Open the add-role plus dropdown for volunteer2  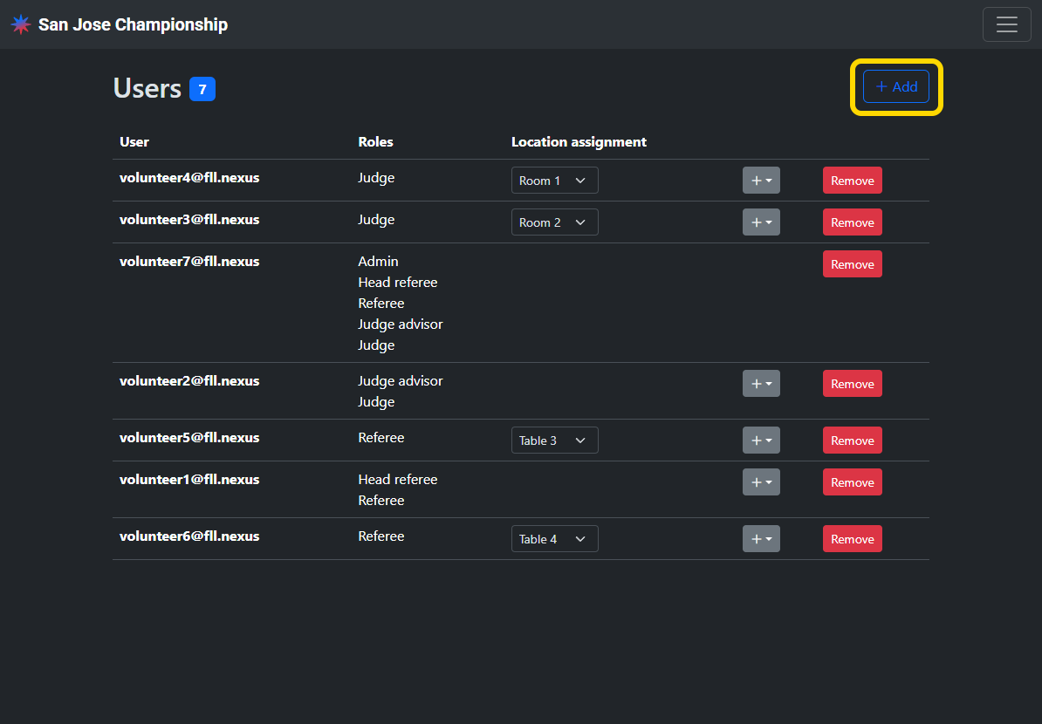[x=761, y=384]
